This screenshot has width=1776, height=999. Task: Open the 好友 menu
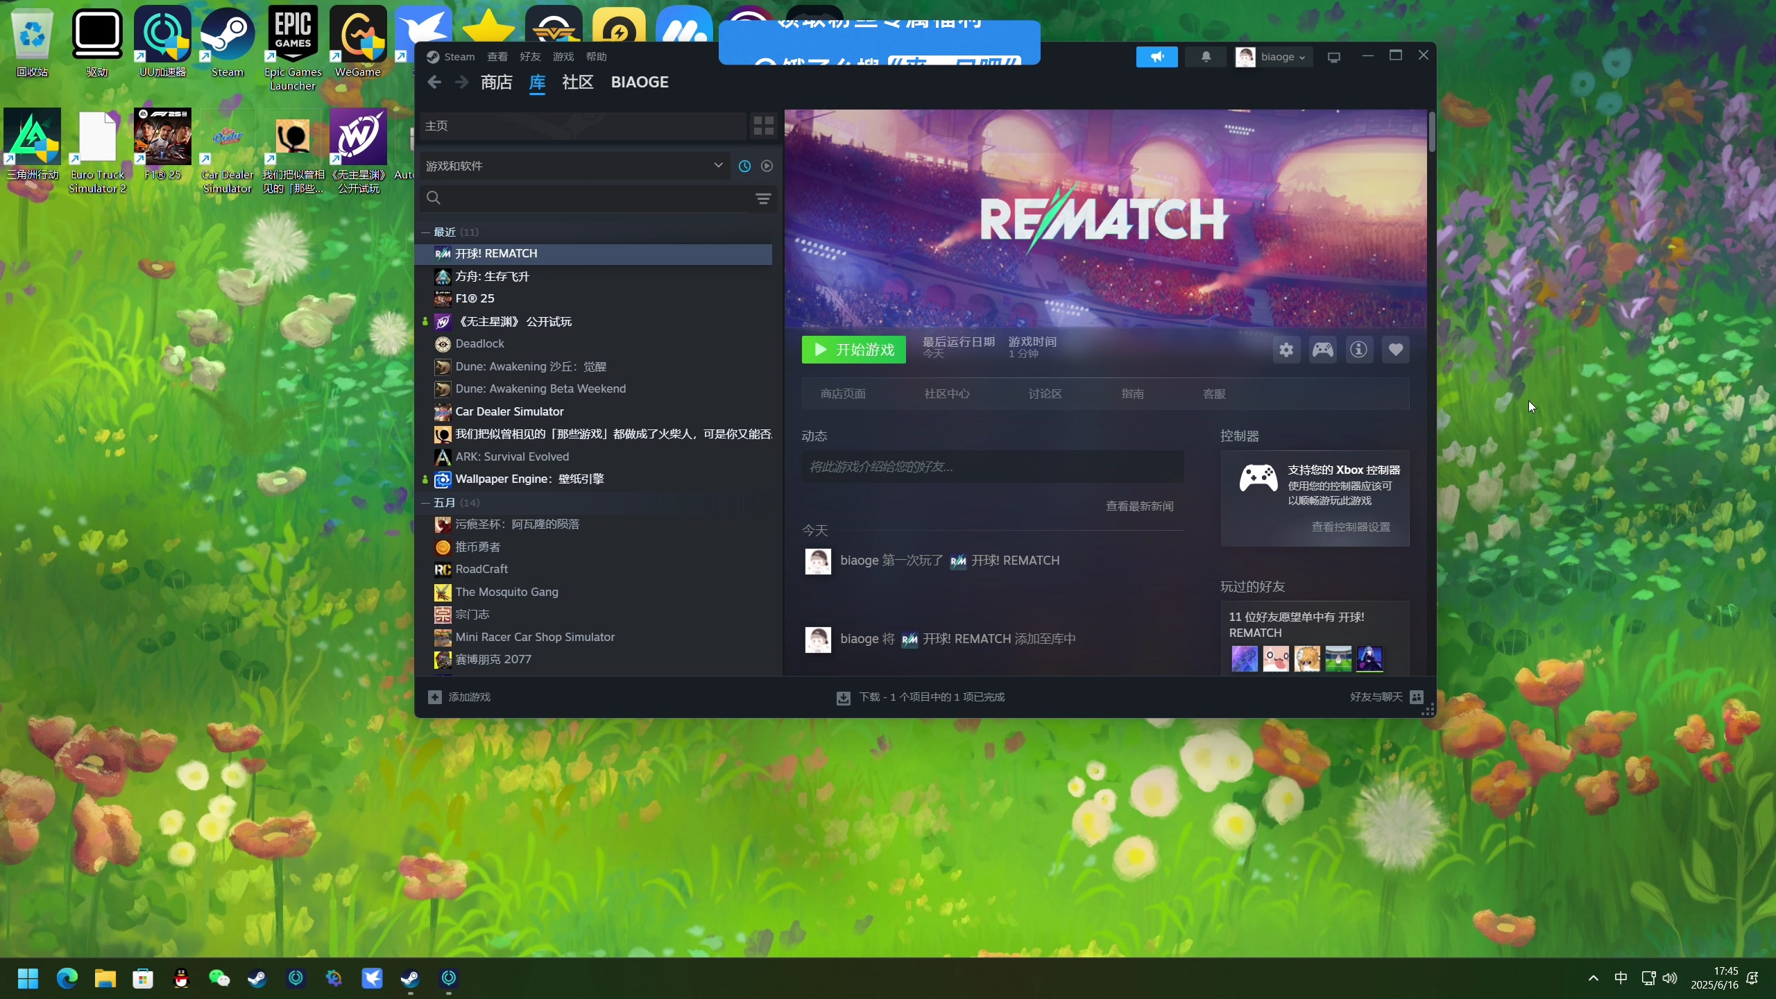530,57
